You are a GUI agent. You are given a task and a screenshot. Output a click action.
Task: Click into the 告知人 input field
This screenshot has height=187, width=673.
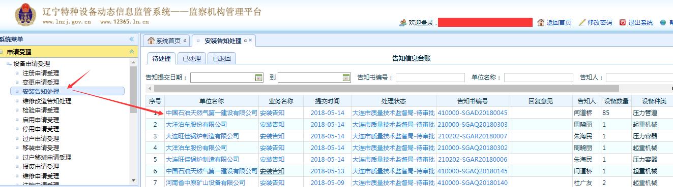639,78
